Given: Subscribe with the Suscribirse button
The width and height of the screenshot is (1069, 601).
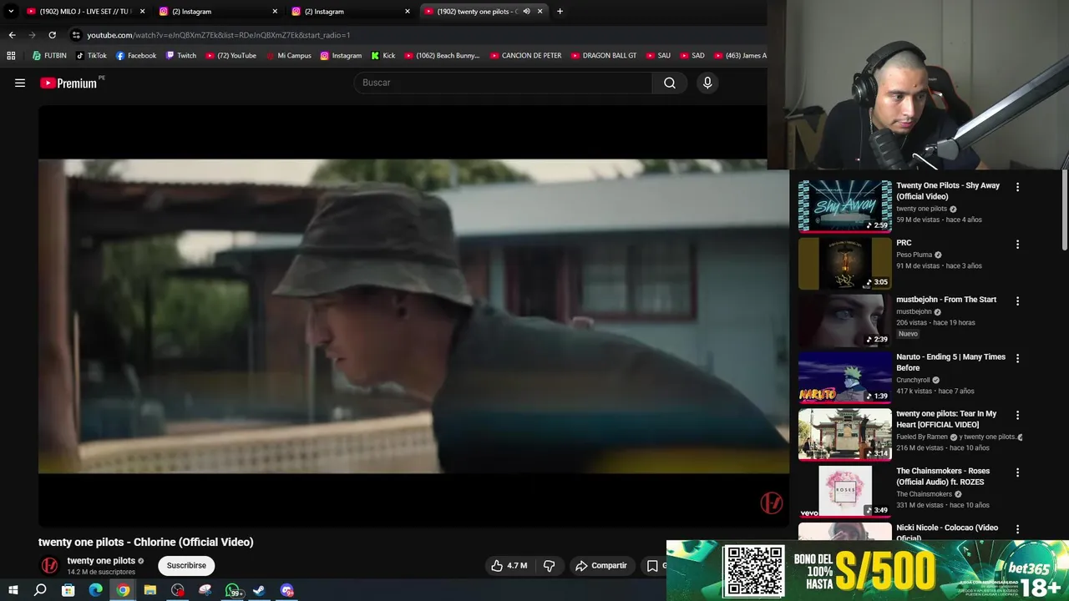Looking at the screenshot, I should click(x=186, y=565).
